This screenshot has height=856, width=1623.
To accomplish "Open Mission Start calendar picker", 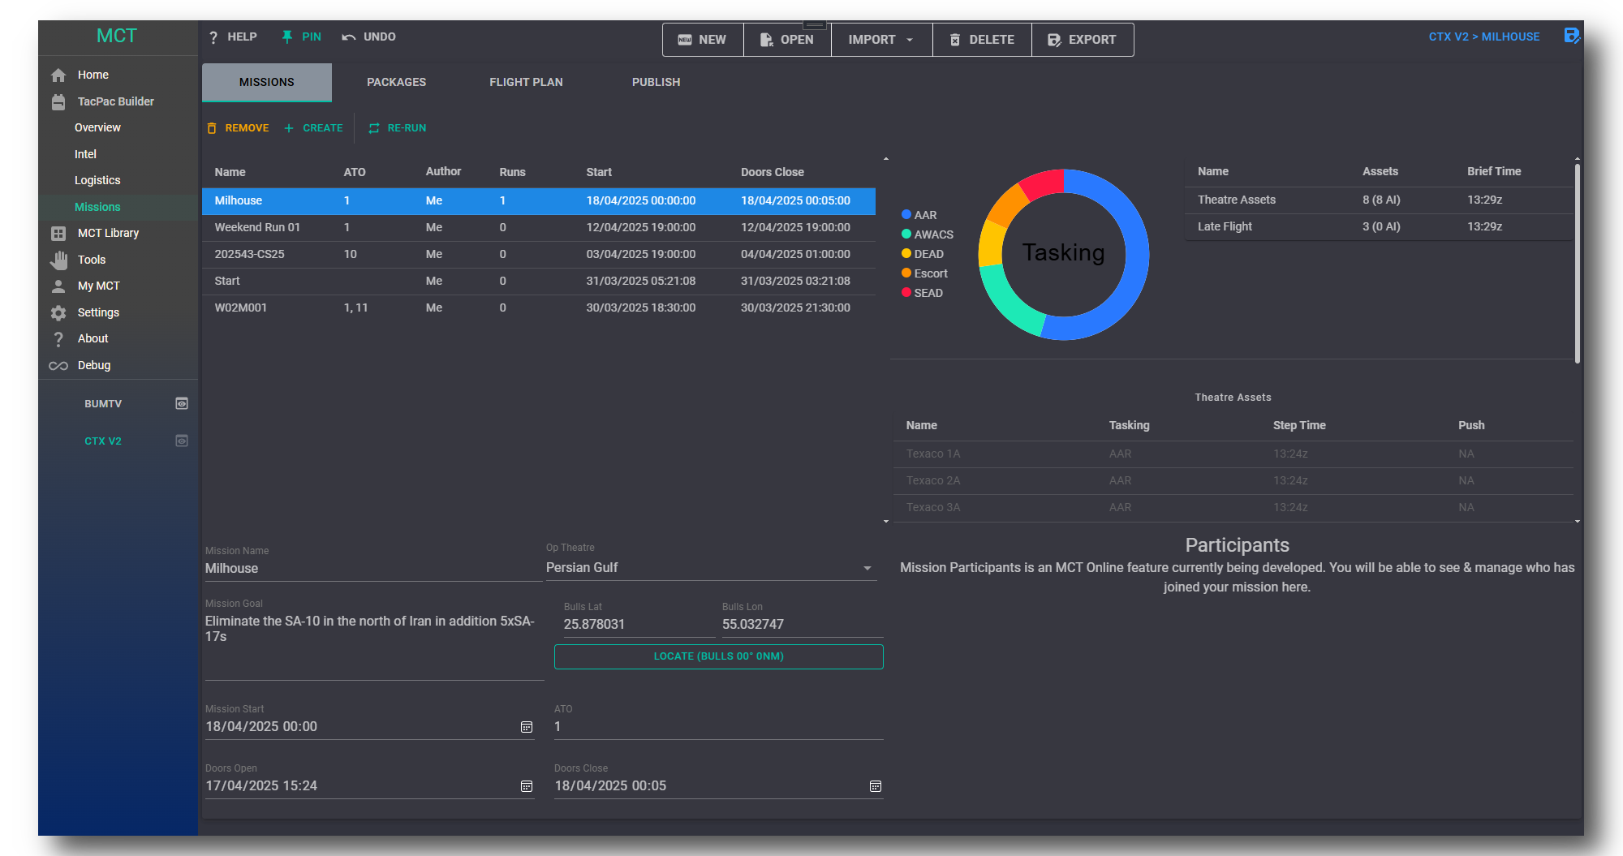I will pos(527,727).
